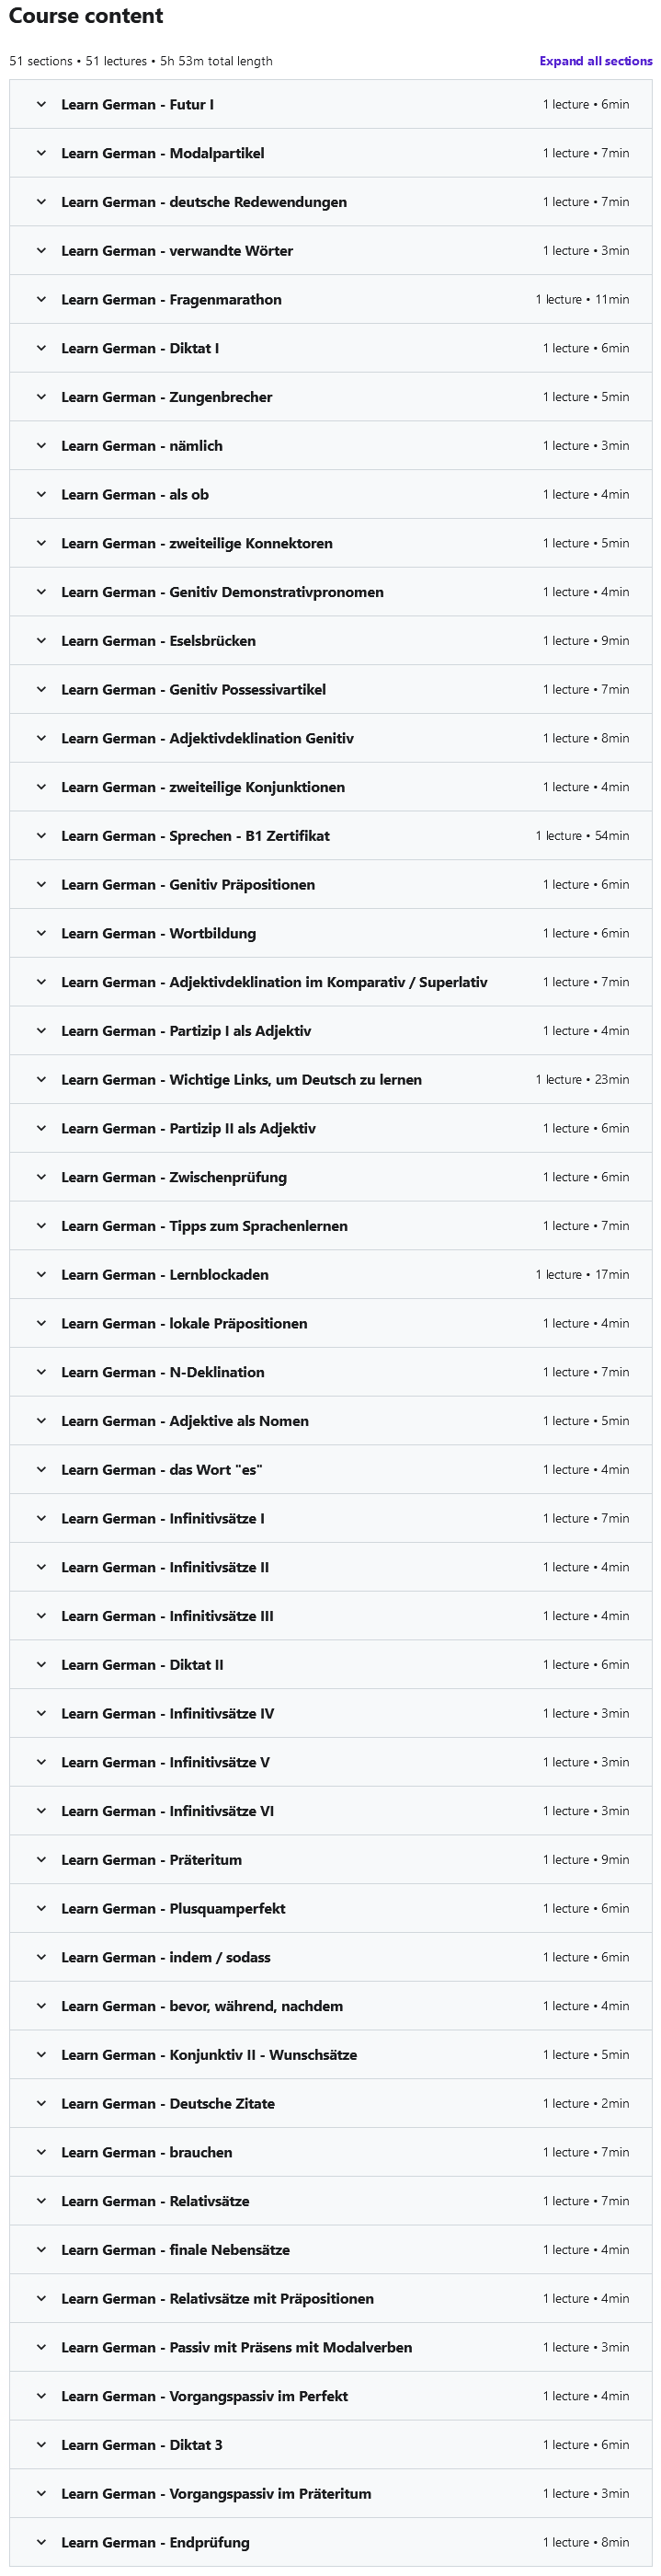Click chevron icon next to Diktat 3

tap(41, 2445)
